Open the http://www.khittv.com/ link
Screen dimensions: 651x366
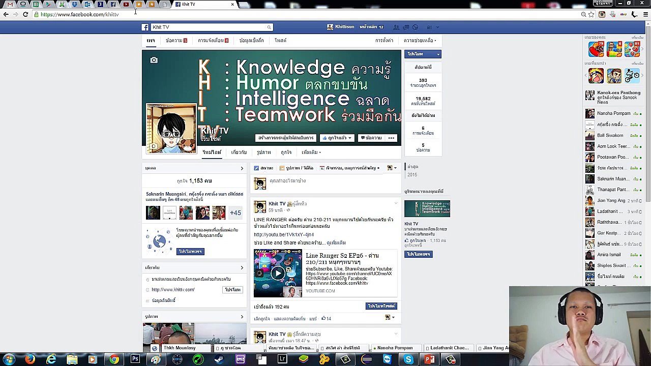(173, 290)
